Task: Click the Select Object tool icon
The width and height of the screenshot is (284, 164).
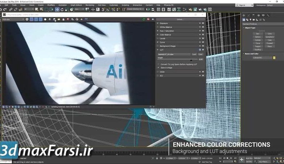Action: click(36, 9)
